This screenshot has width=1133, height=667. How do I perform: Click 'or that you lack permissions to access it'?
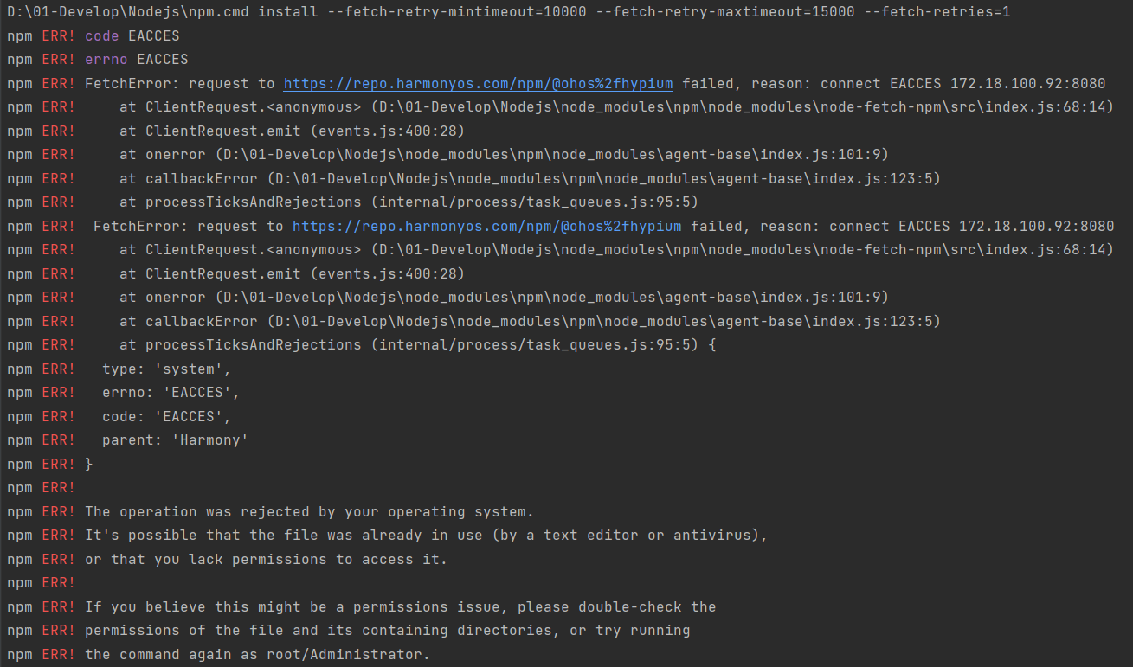266,559
